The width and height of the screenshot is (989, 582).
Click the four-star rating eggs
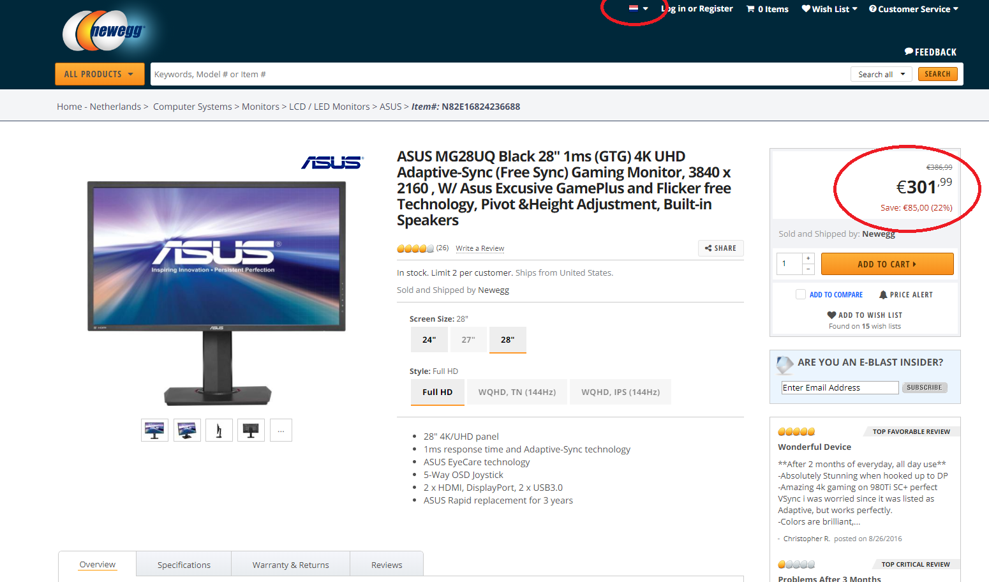click(x=415, y=248)
